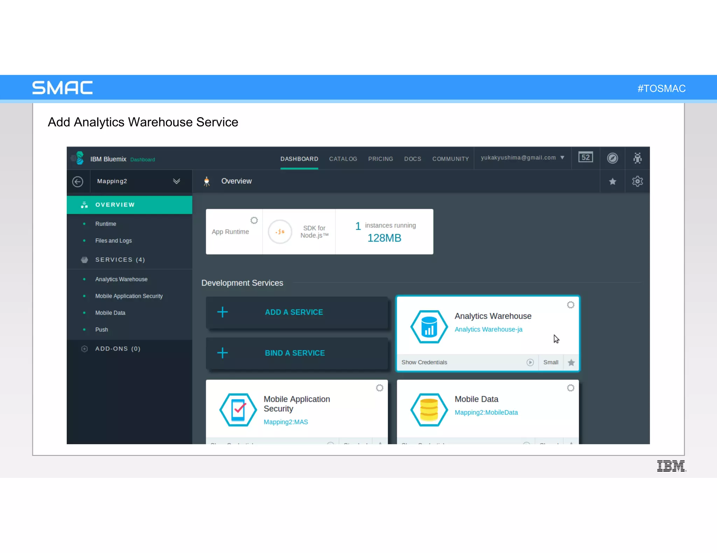Click the Analytics Warehouse hexagon icon
Image resolution: width=717 pixels, height=553 pixels.
pyautogui.click(x=429, y=327)
